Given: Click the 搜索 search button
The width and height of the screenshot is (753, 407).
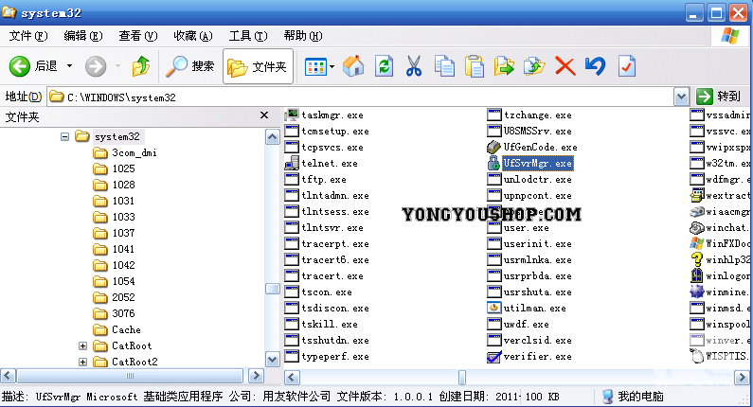Looking at the screenshot, I should click(190, 66).
